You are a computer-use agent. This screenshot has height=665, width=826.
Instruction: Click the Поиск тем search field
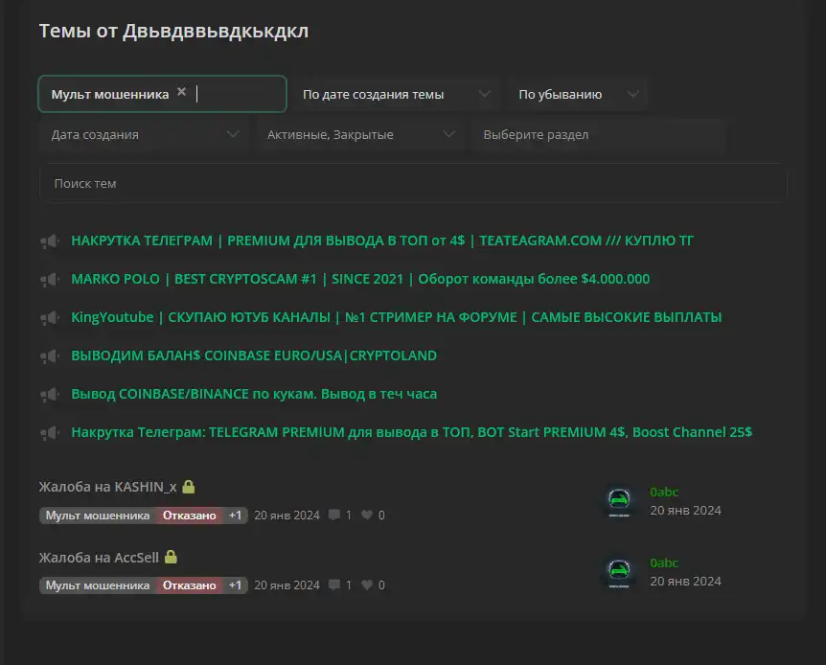pos(414,183)
